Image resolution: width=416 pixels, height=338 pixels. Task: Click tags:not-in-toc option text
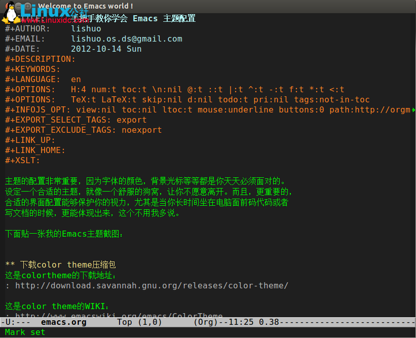tap(331, 99)
